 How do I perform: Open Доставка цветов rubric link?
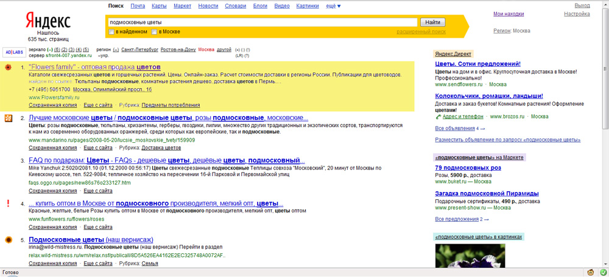coord(161,148)
